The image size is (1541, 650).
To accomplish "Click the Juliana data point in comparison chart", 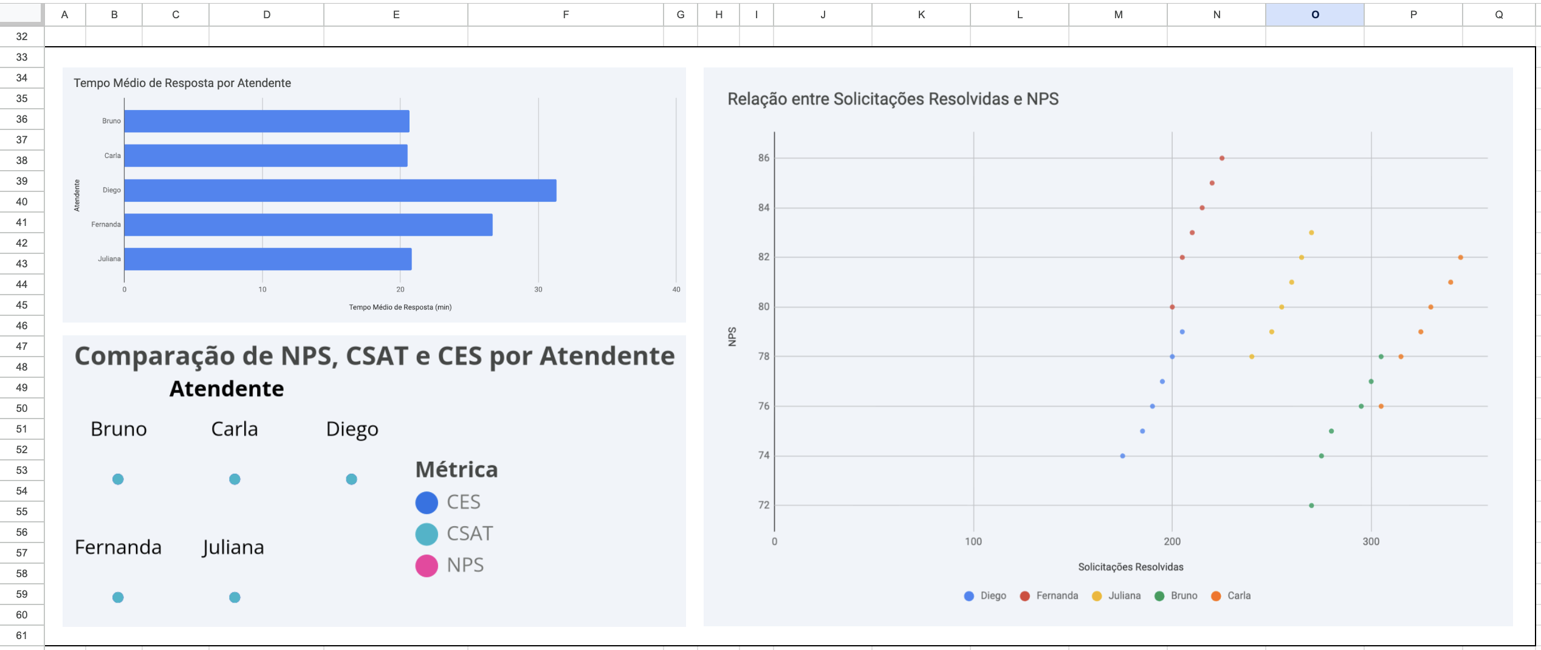I will coord(235,598).
